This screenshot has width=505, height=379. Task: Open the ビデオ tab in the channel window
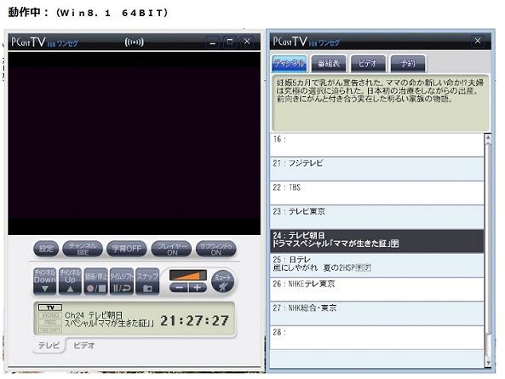coord(368,63)
